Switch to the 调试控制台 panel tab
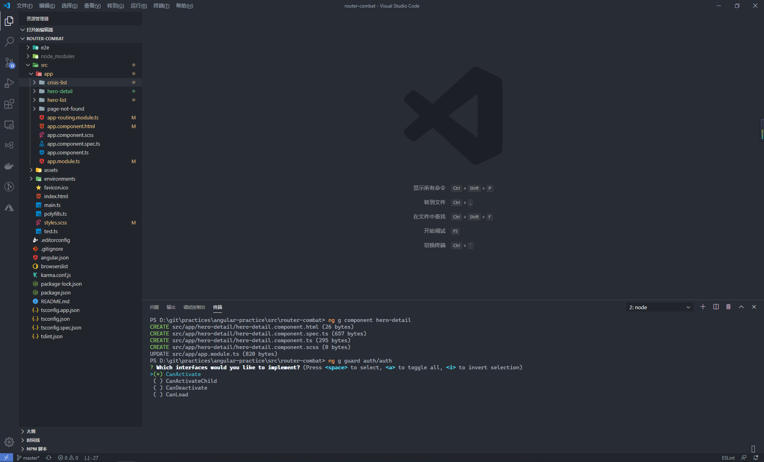The image size is (764, 462). 195,307
